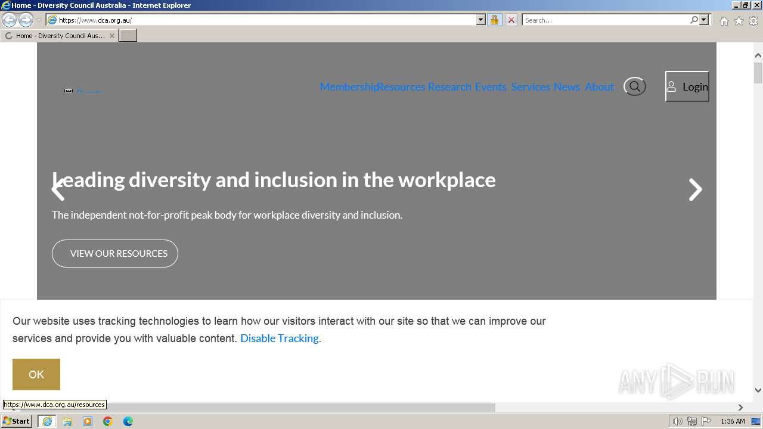Image resolution: width=763 pixels, height=429 pixels.
Task: Click the browser Back arrow button
Action: click(x=9, y=20)
